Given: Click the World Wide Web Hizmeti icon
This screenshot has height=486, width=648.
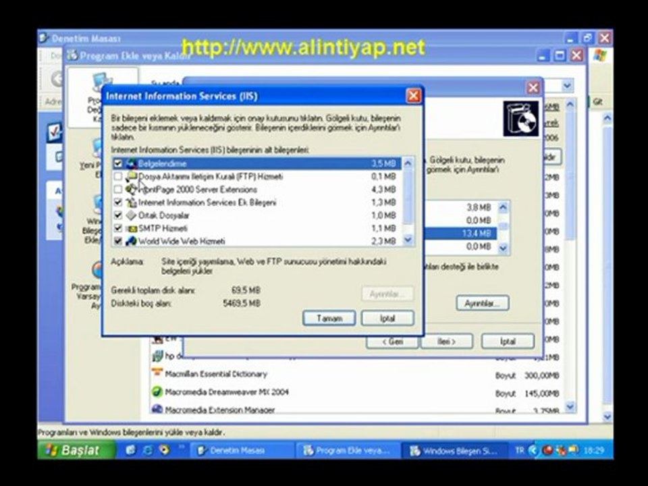Looking at the screenshot, I should (x=132, y=241).
